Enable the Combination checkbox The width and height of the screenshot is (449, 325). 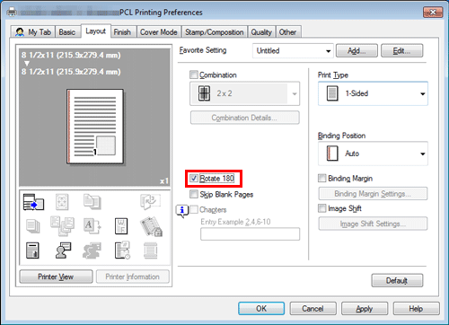point(194,75)
